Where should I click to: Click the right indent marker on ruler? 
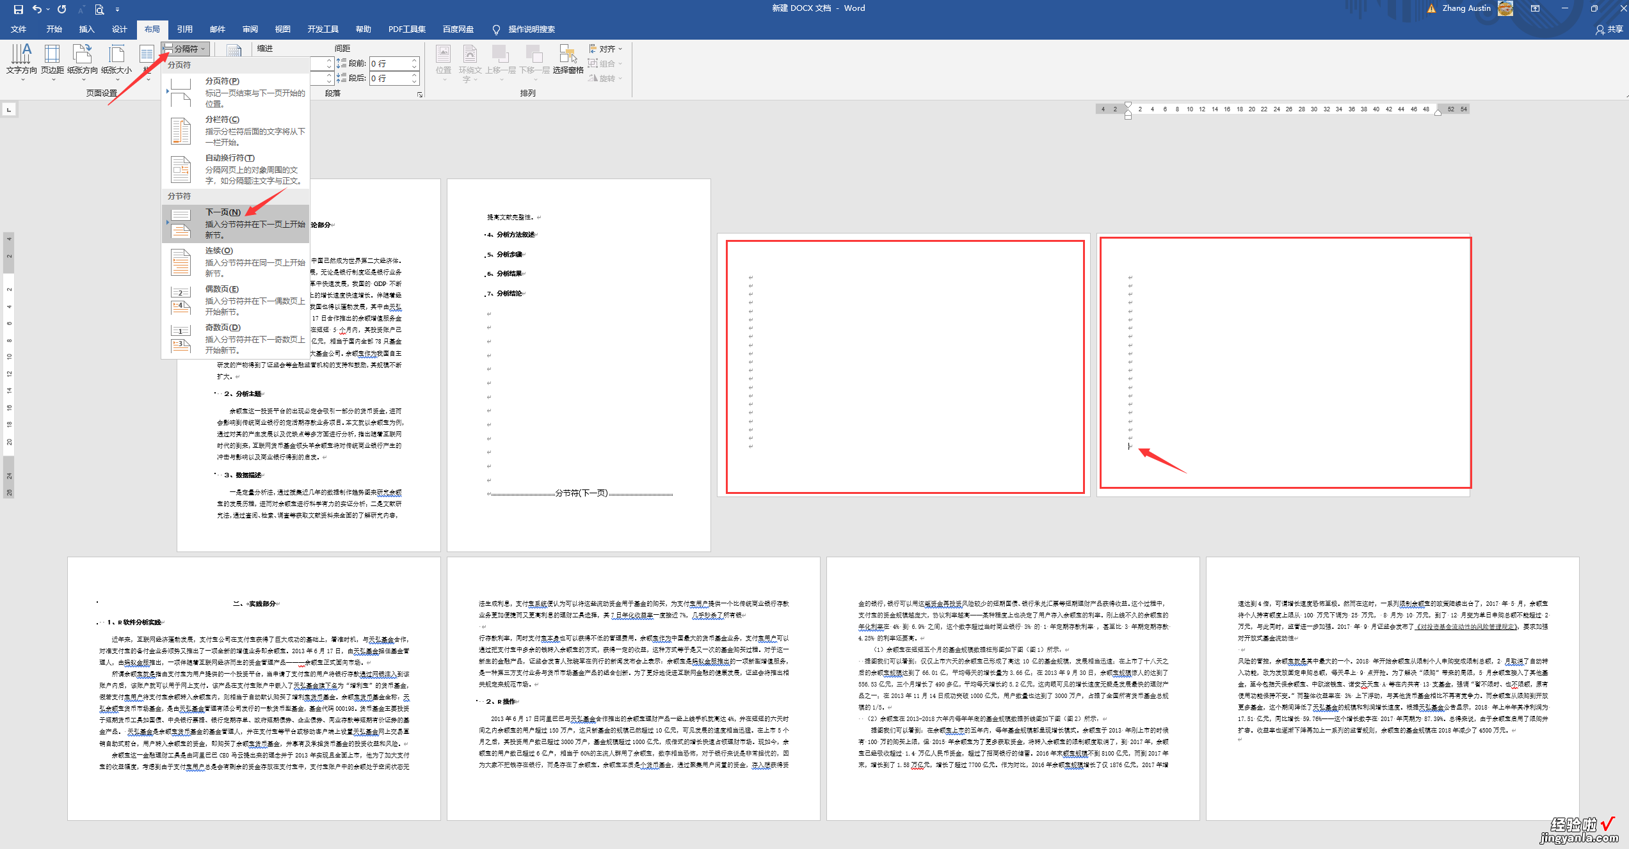[x=1438, y=112]
